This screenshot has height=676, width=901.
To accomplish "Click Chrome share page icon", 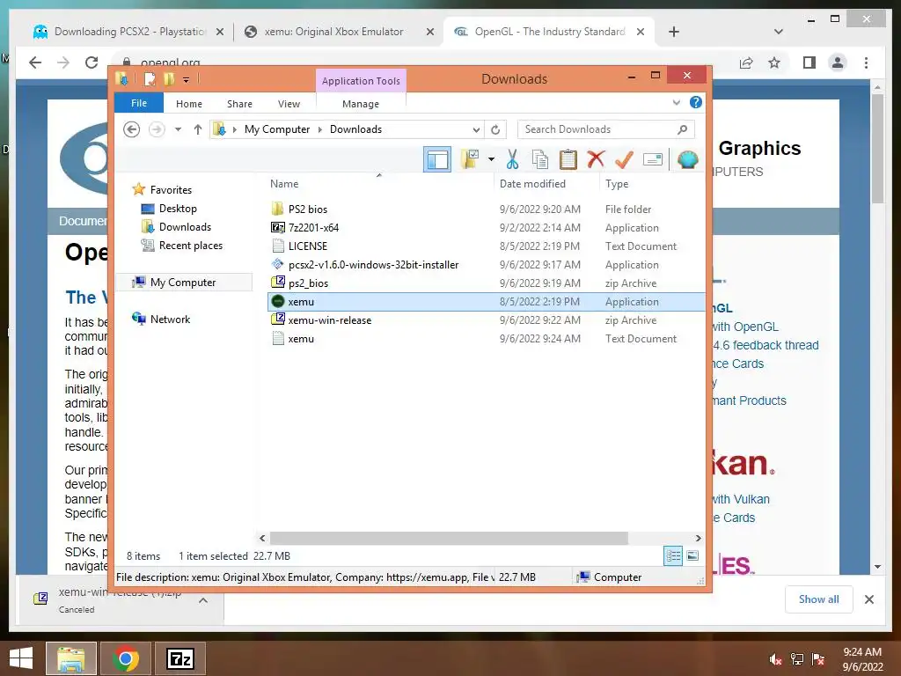I will [746, 62].
